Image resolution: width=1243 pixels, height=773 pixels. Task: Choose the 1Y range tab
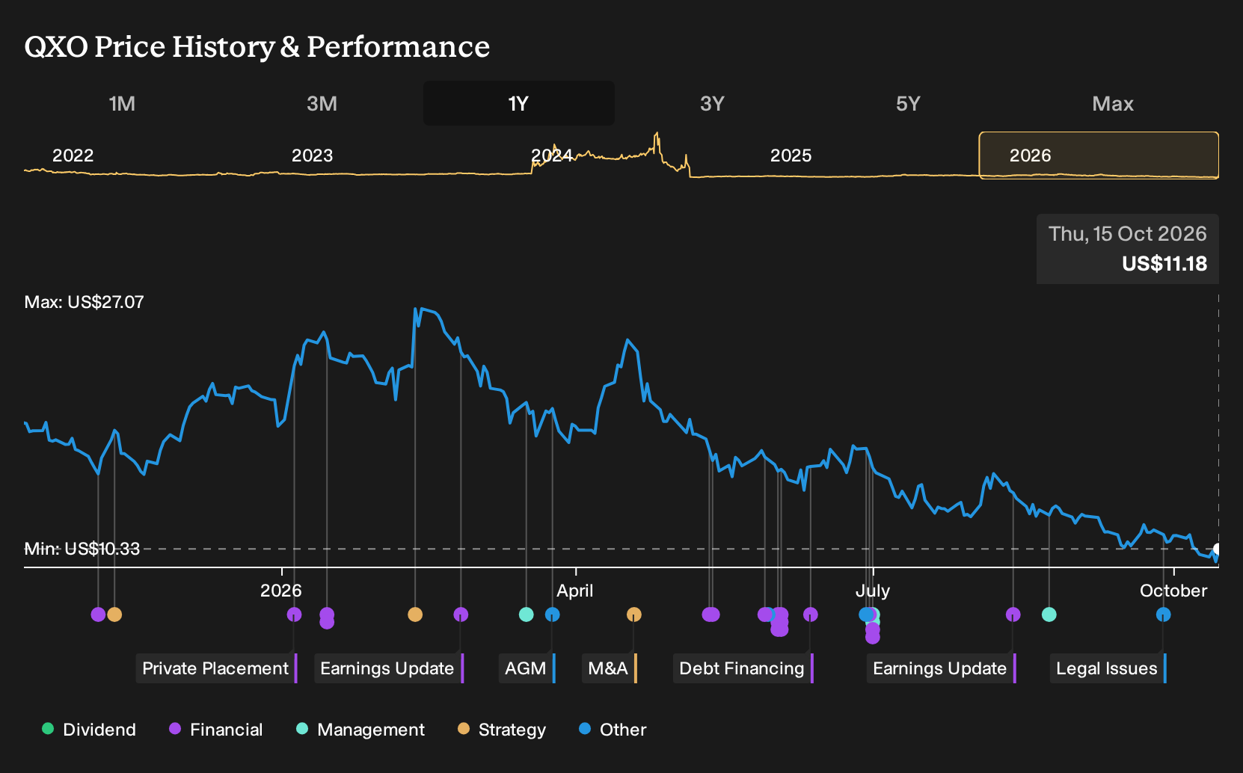coord(519,103)
